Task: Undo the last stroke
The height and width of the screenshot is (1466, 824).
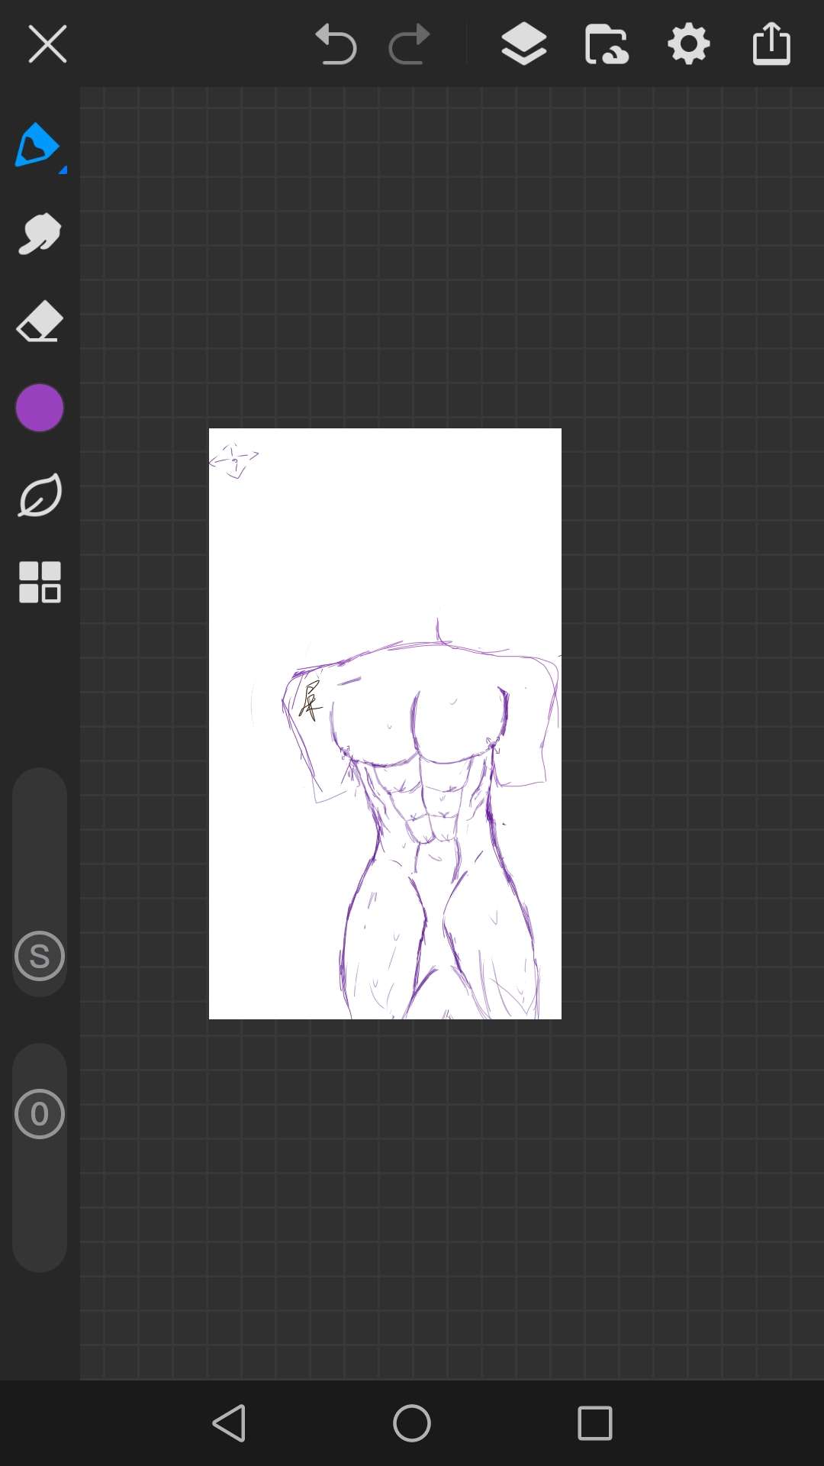Action: (x=336, y=44)
